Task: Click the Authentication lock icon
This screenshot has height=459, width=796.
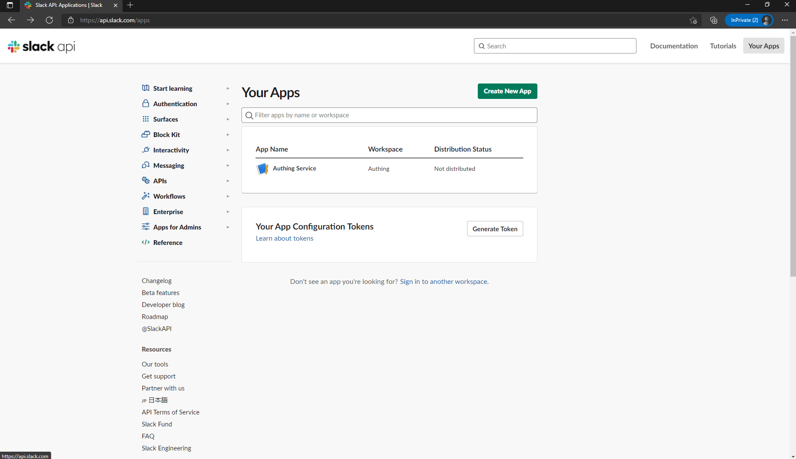Action: coord(146,104)
